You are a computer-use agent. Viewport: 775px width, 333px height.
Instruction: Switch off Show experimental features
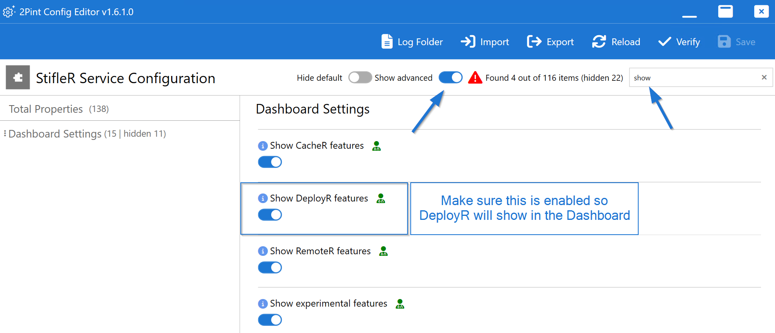click(x=270, y=320)
